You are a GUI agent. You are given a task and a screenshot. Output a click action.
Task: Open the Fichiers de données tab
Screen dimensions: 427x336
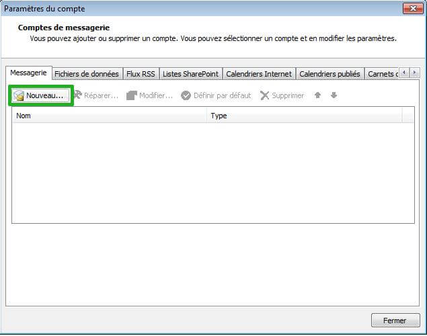tap(87, 74)
